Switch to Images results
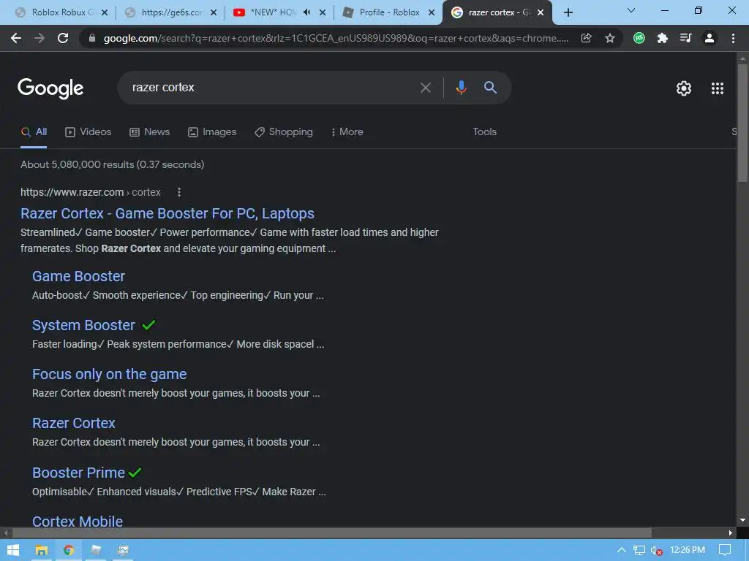749x561 pixels. pyautogui.click(x=212, y=131)
